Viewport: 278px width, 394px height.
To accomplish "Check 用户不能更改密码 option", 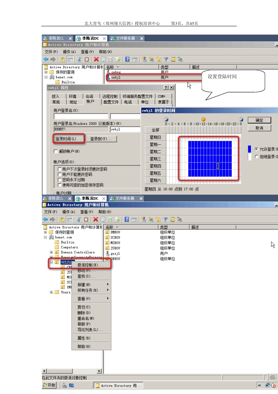I will [60, 174].
